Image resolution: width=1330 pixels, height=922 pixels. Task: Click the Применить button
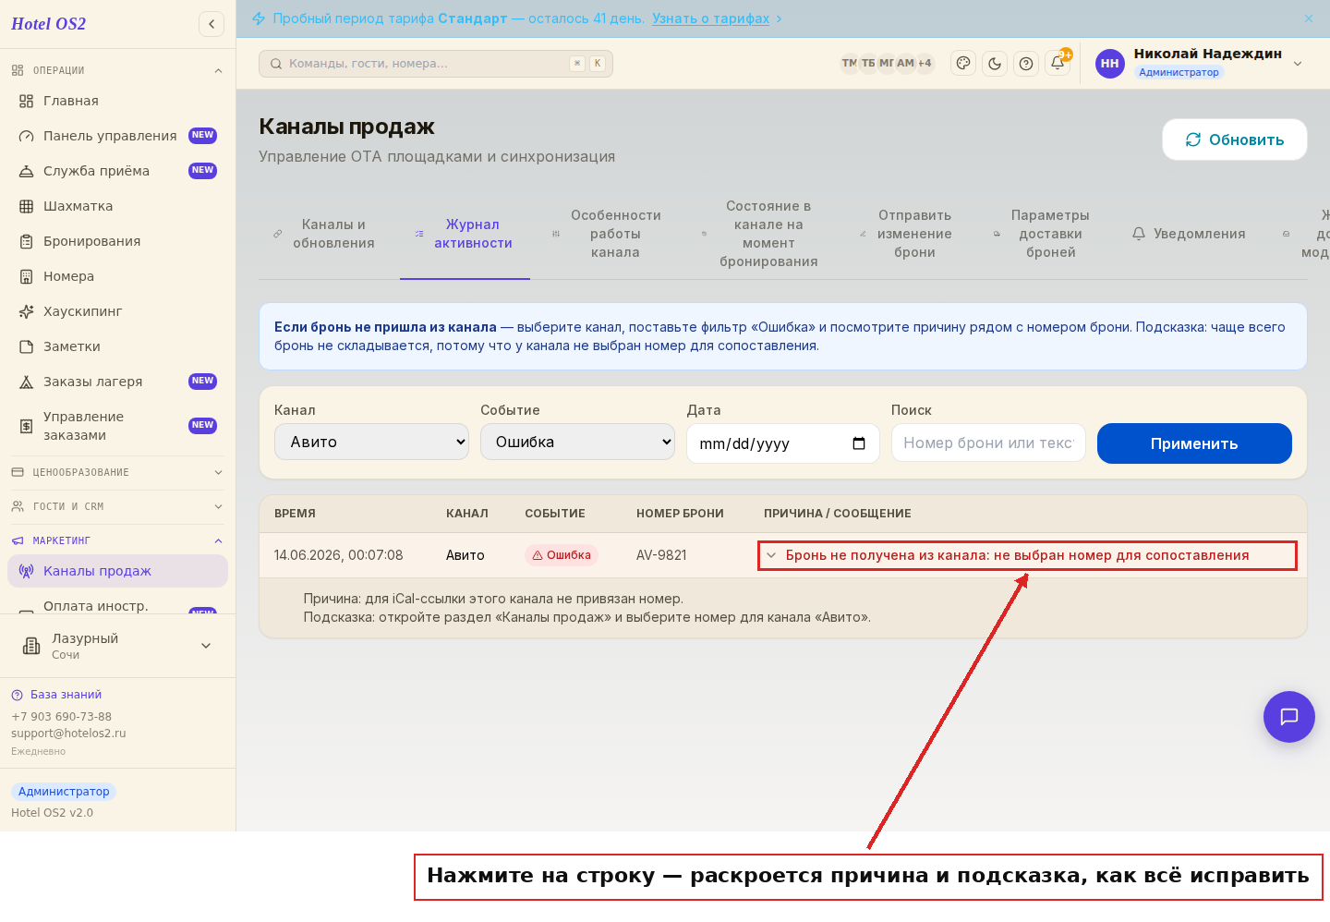(x=1194, y=443)
